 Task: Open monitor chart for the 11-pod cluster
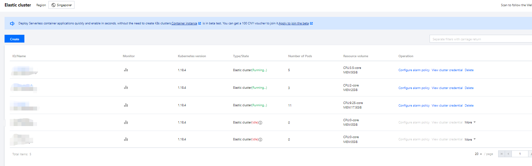[126, 105]
